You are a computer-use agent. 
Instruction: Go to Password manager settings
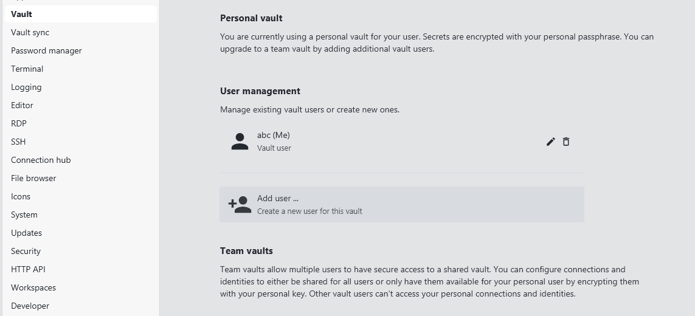(x=46, y=50)
